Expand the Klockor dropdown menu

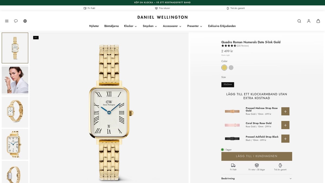(x=130, y=26)
